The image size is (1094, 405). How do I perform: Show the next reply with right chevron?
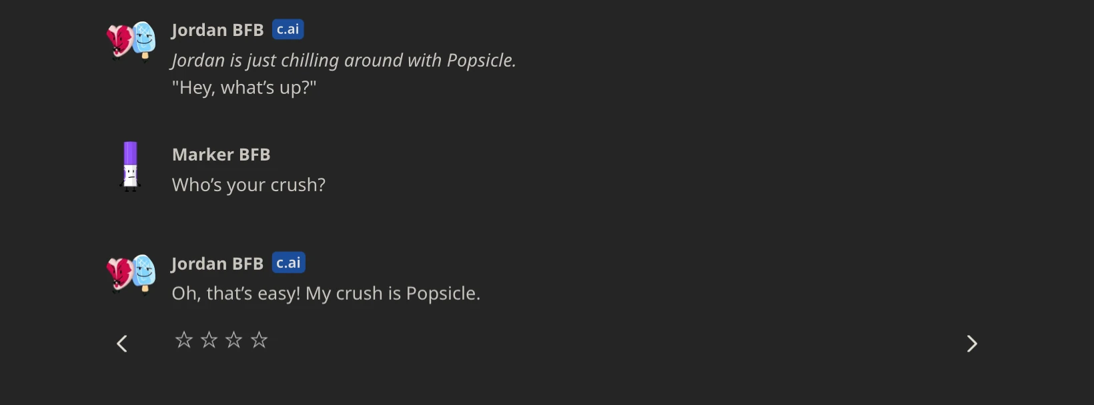pos(972,343)
